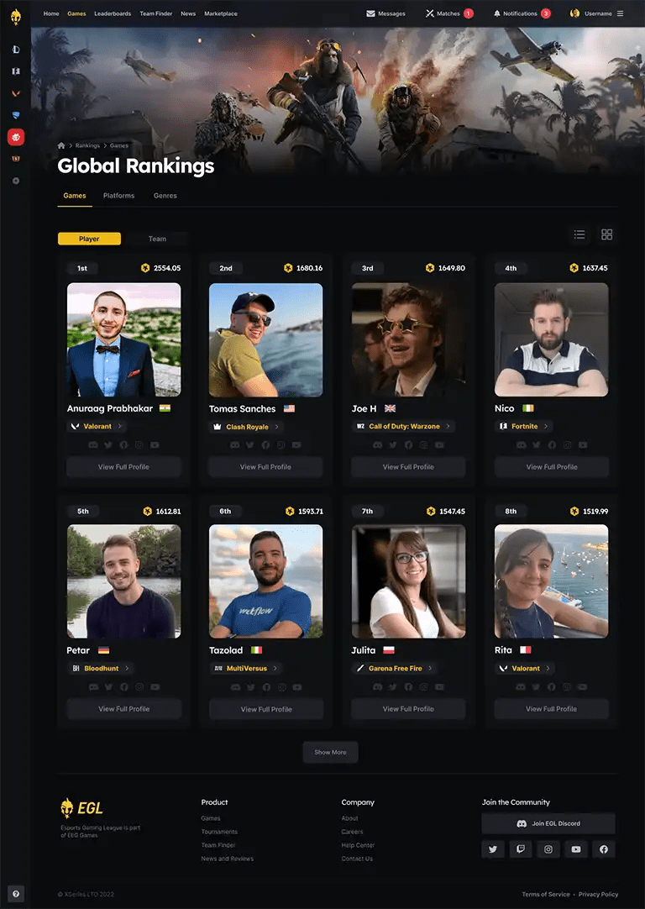Expand Julita's Garena Free Fire tag

394,669
